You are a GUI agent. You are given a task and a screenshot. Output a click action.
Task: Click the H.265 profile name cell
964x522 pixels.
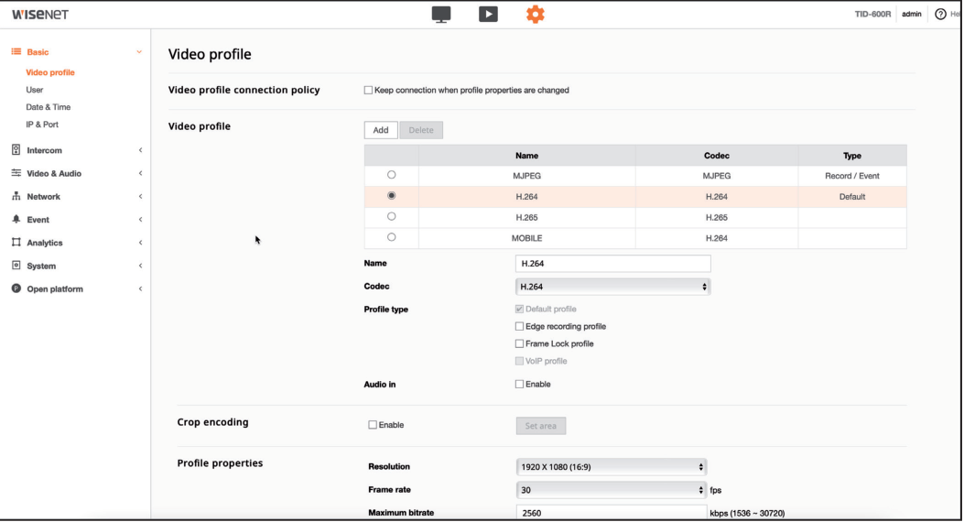click(x=527, y=217)
